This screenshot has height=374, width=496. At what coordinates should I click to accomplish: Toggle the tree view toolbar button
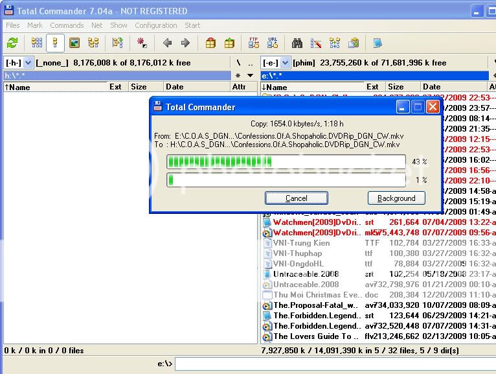coord(93,43)
